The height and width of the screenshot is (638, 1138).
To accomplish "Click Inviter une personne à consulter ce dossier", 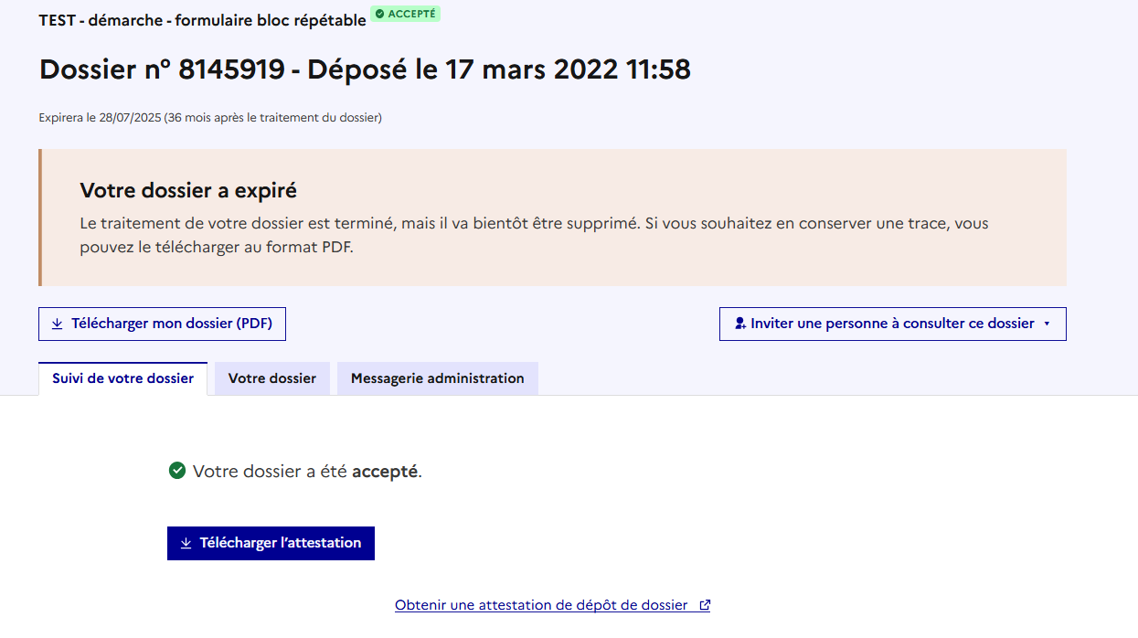I will [893, 324].
